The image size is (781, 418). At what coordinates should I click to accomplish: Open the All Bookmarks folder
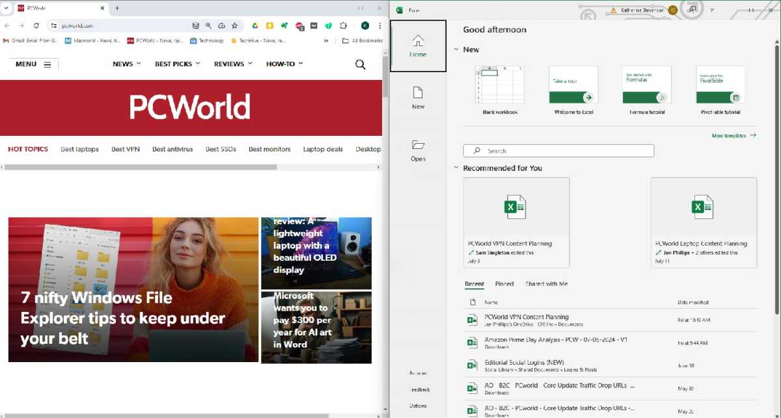click(x=363, y=40)
